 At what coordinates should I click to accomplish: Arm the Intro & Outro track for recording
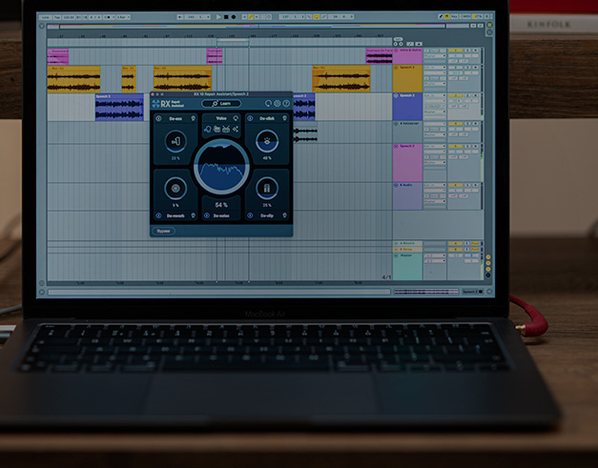[475, 51]
